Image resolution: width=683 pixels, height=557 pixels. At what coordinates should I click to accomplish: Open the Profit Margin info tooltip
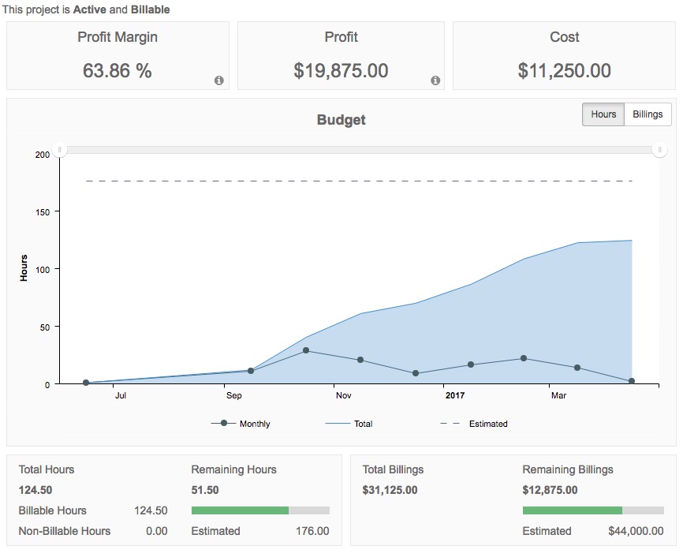click(219, 80)
